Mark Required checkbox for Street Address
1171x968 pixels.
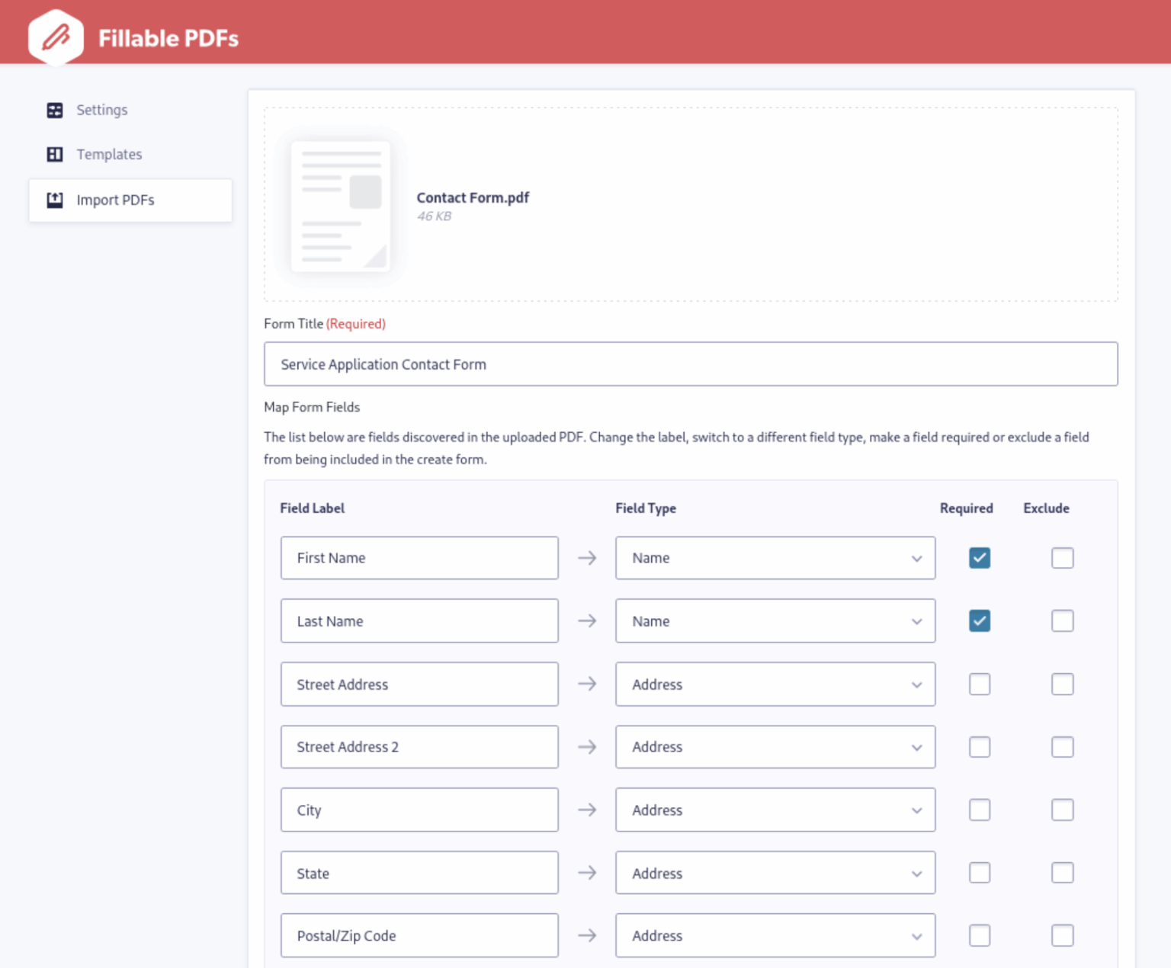(979, 684)
